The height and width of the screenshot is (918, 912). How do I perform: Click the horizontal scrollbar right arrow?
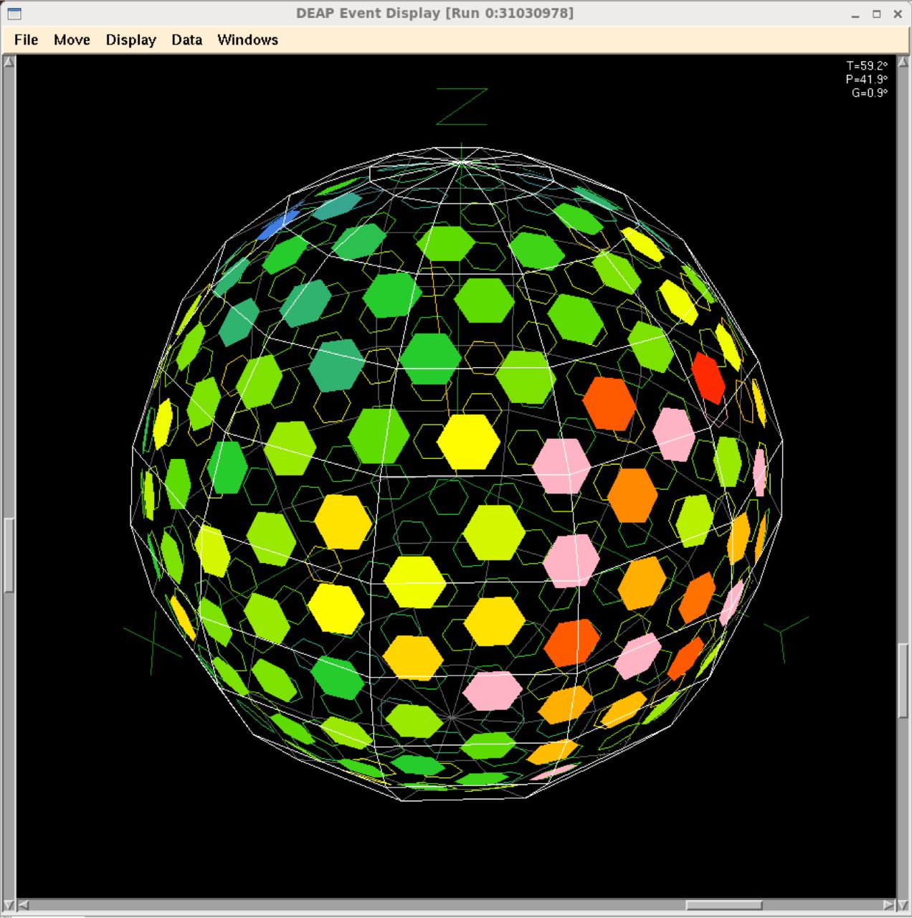pyautogui.click(x=889, y=905)
